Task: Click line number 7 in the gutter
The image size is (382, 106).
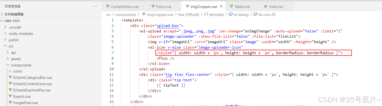Action: pyautogui.click(x=112, y=53)
